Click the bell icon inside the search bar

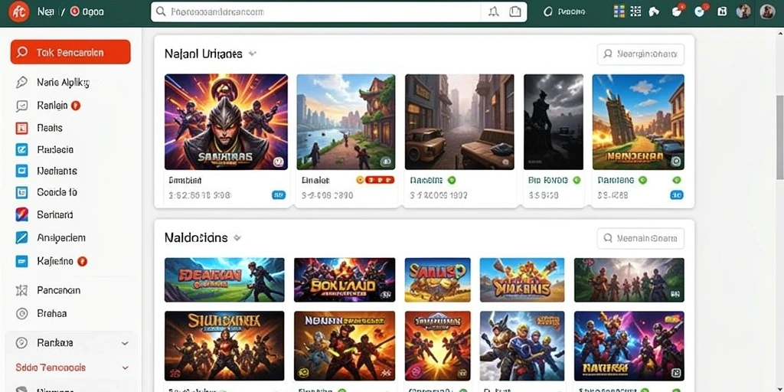click(494, 11)
